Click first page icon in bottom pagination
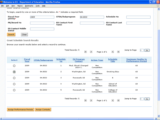This screenshot has width=160, height=120. point(85,100)
